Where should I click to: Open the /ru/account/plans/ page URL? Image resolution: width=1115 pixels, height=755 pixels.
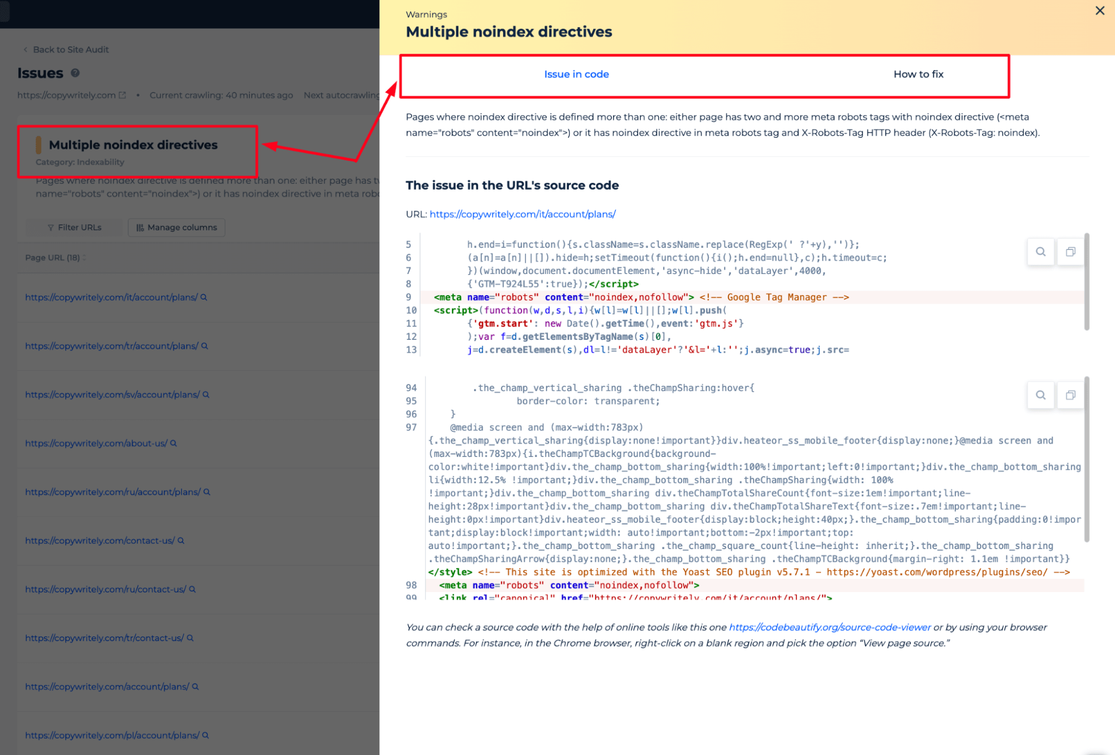(113, 492)
